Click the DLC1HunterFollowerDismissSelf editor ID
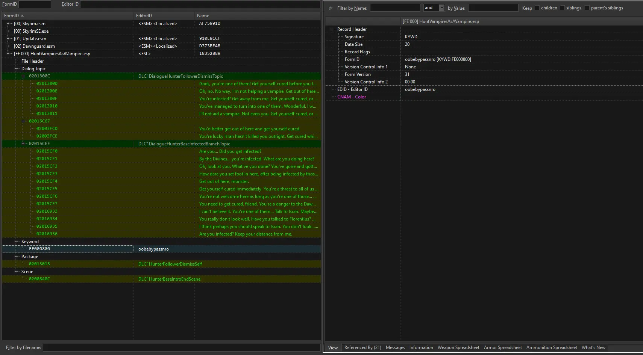The image size is (643, 355). tap(170, 264)
